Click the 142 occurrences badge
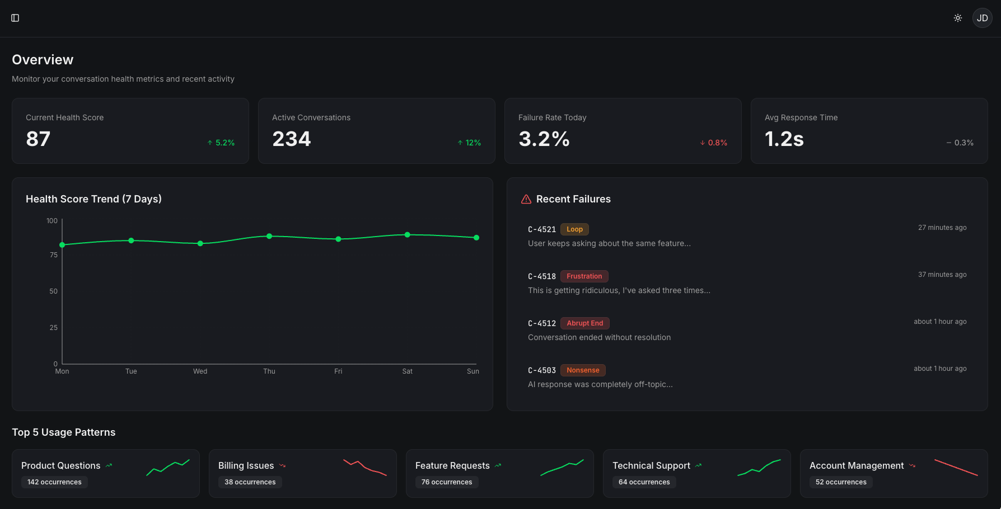Image resolution: width=1001 pixels, height=509 pixels. (x=54, y=482)
